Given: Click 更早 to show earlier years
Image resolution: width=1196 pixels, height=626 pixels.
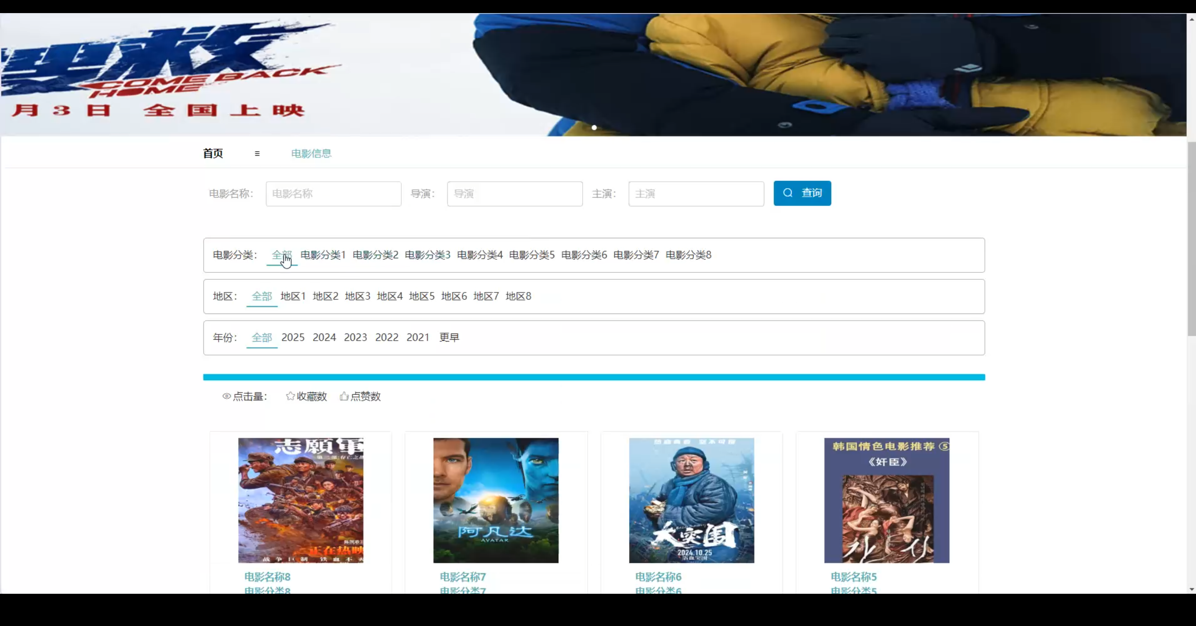Looking at the screenshot, I should pyautogui.click(x=448, y=337).
